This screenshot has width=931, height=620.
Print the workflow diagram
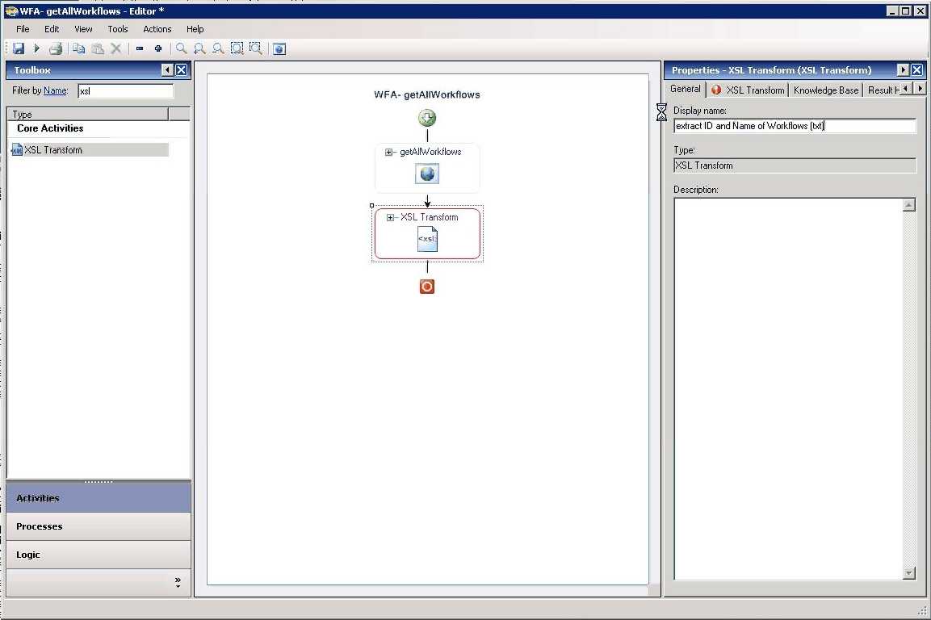pos(56,48)
